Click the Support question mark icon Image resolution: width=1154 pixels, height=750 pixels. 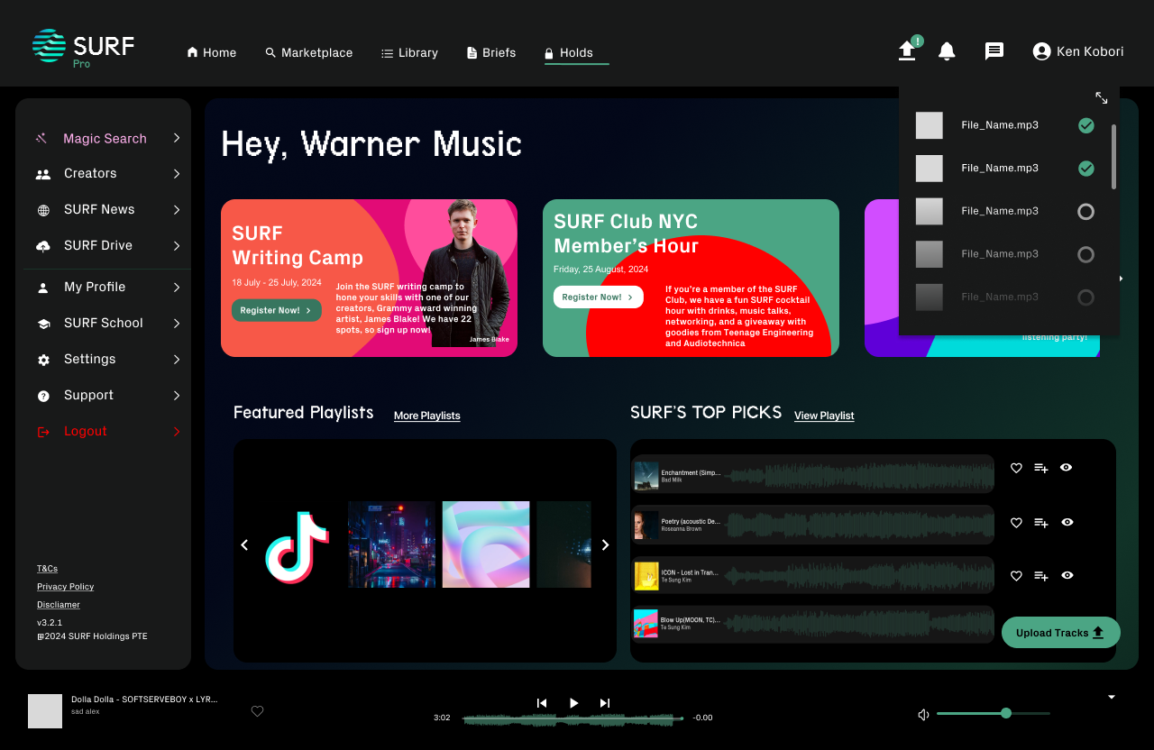coord(43,396)
